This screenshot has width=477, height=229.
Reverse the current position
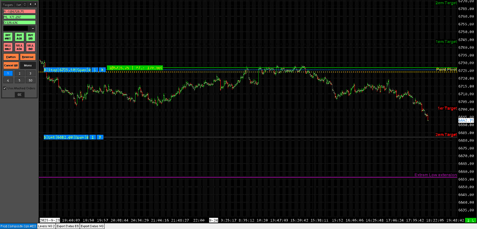tap(28, 57)
